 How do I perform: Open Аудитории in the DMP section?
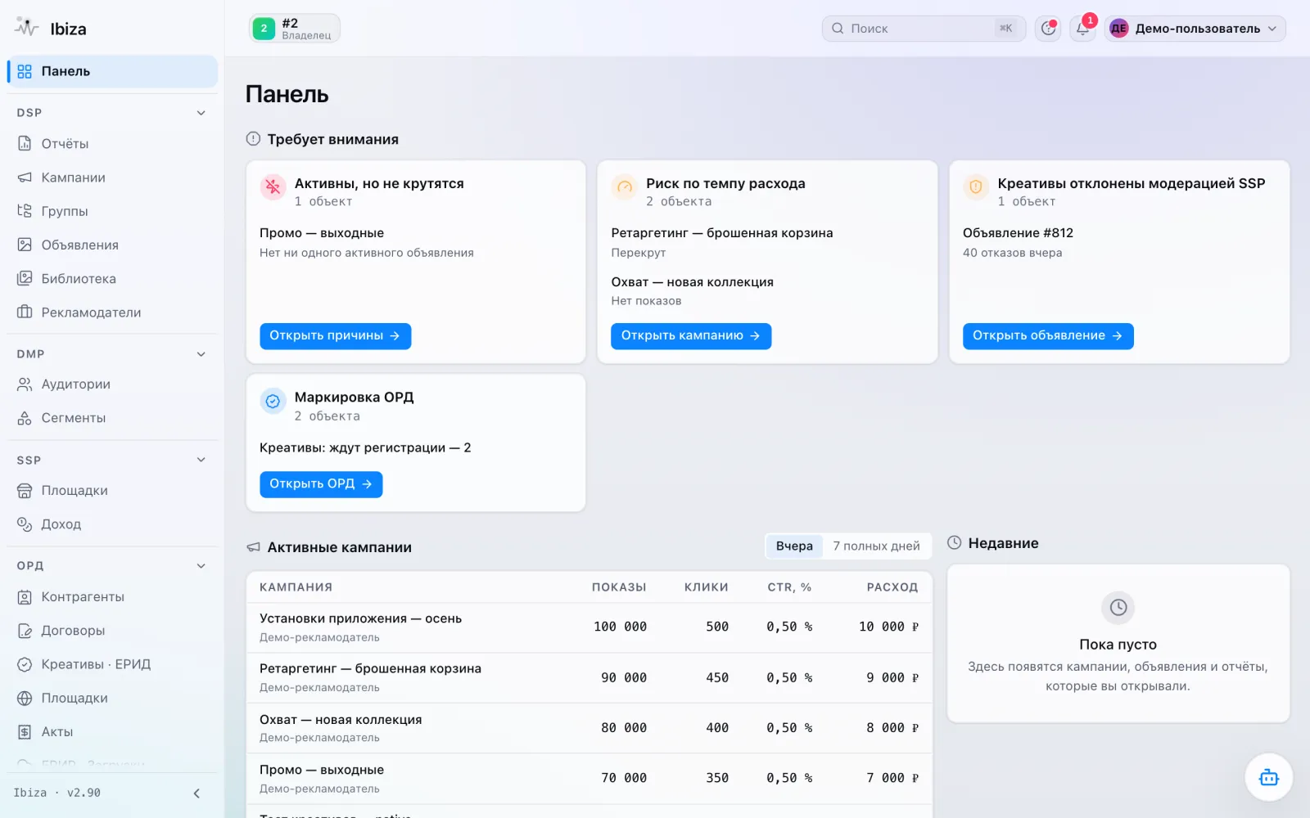(112, 384)
